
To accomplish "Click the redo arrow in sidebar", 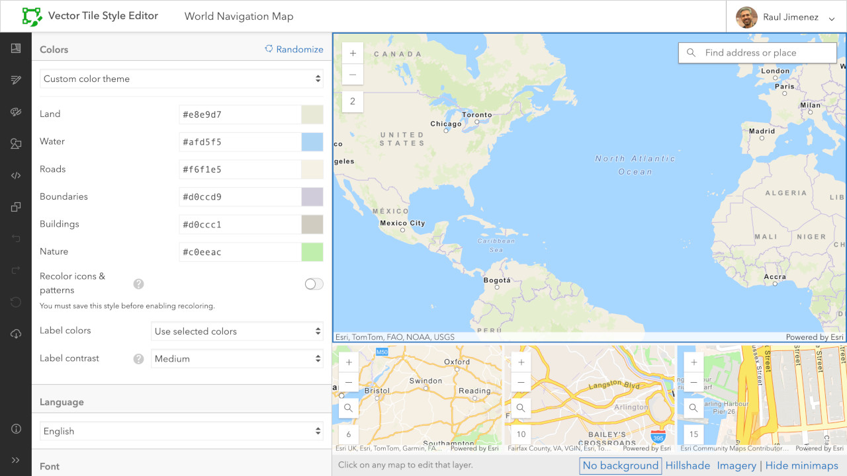I will click(x=16, y=270).
